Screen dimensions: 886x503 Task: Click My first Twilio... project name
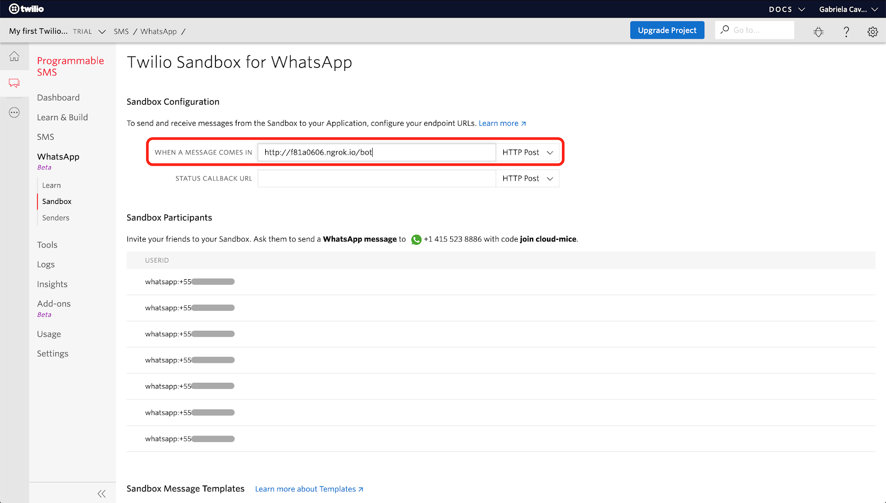pyautogui.click(x=38, y=31)
